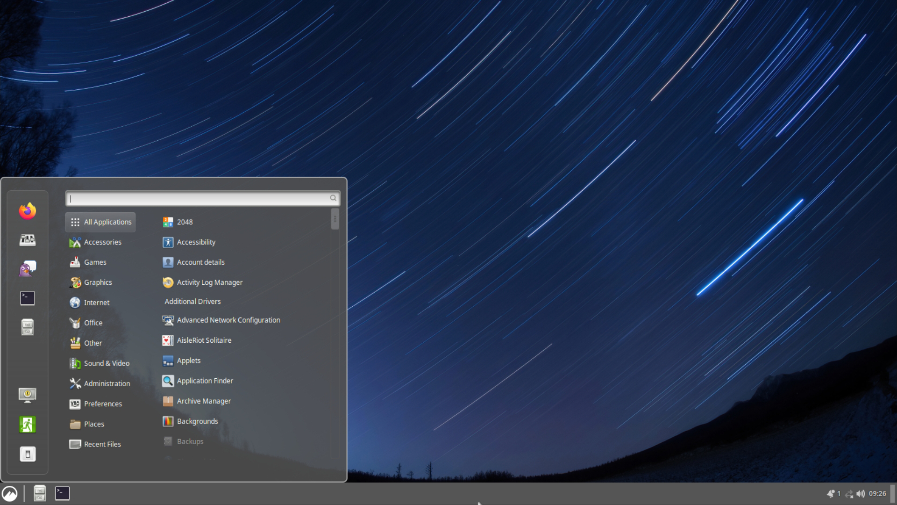Viewport: 897px width, 505px height.
Task: Open Software Manager favorite icon
Action: 28,240
